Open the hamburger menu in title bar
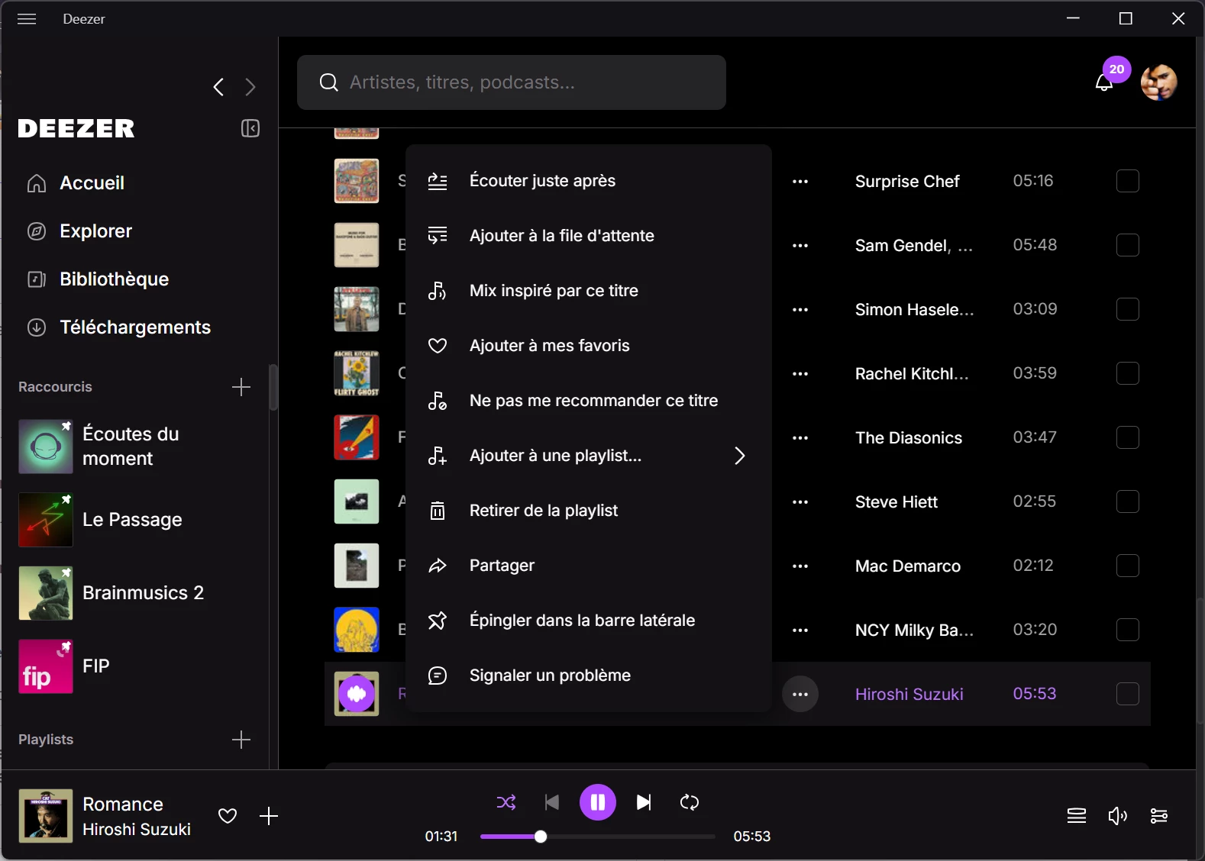Screen dimensions: 1205x861 pyautogui.click(x=27, y=19)
